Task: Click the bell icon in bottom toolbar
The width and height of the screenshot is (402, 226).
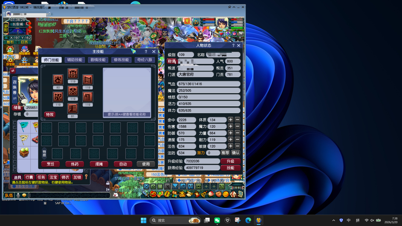Action: [204, 194]
